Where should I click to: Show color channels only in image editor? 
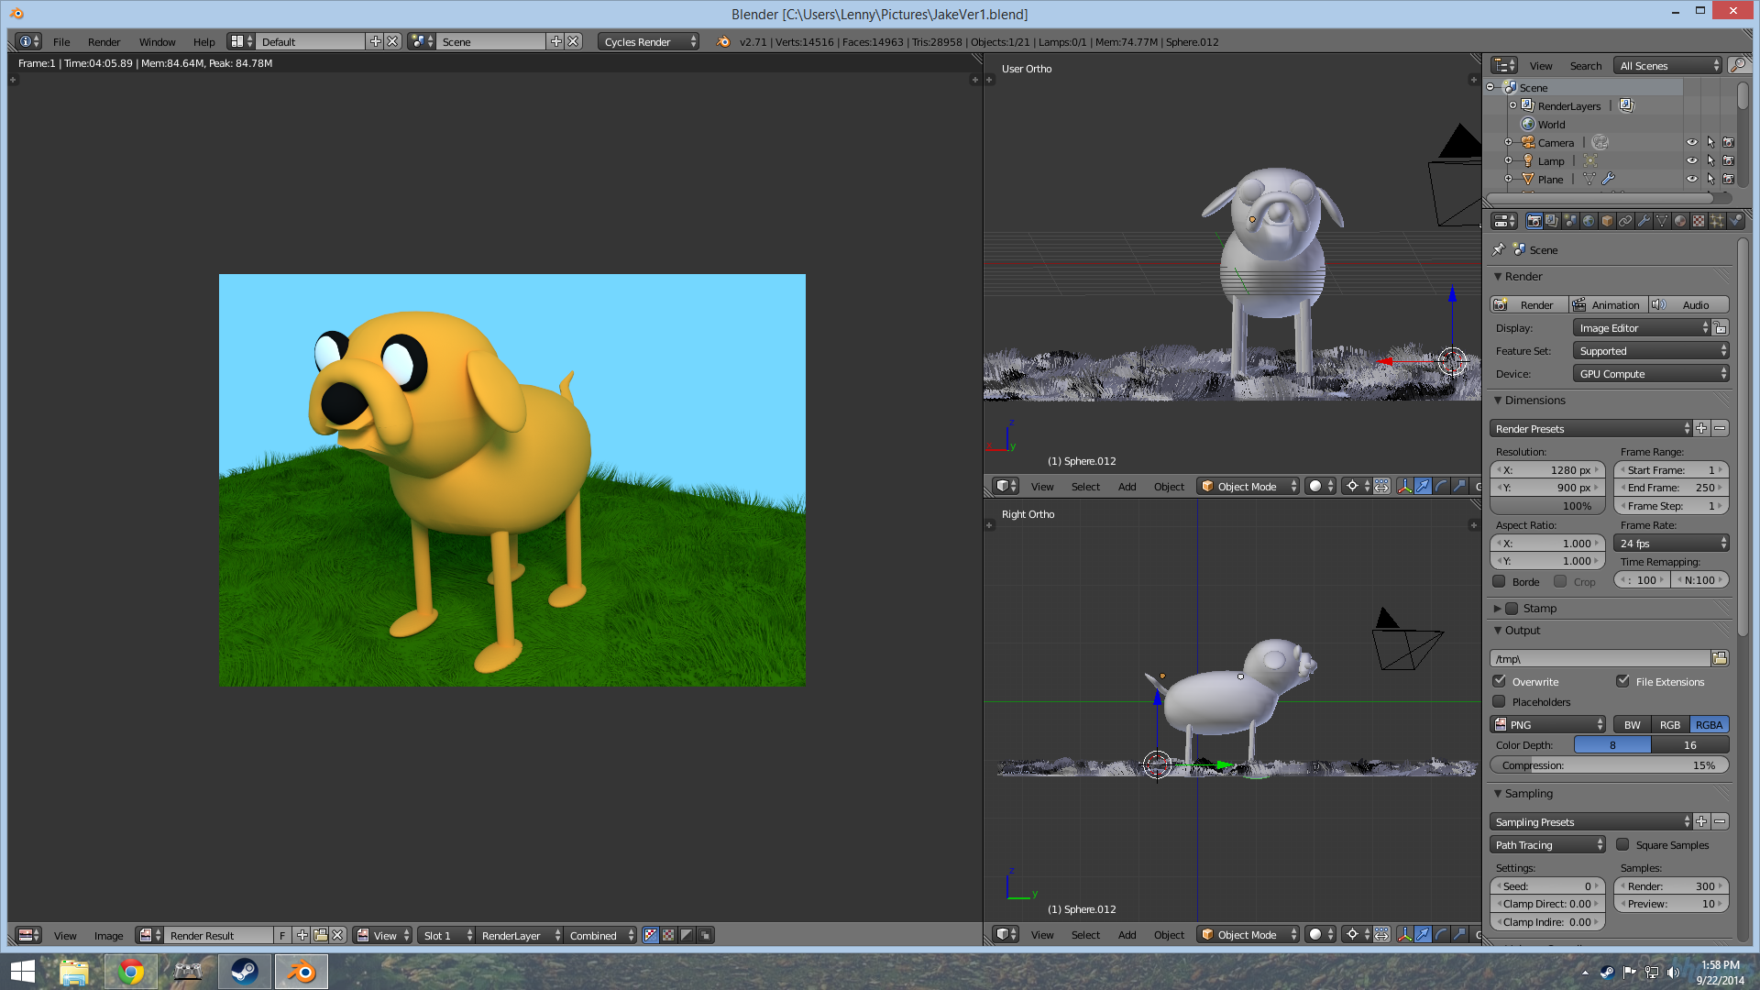668,935
